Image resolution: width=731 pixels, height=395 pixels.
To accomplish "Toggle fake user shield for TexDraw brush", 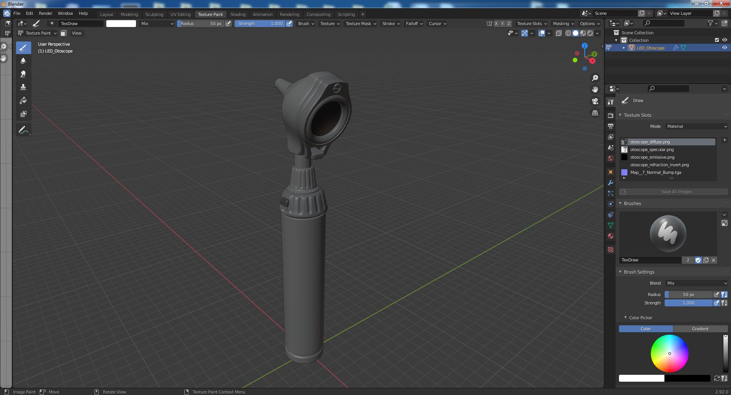I will pos(698,260).
